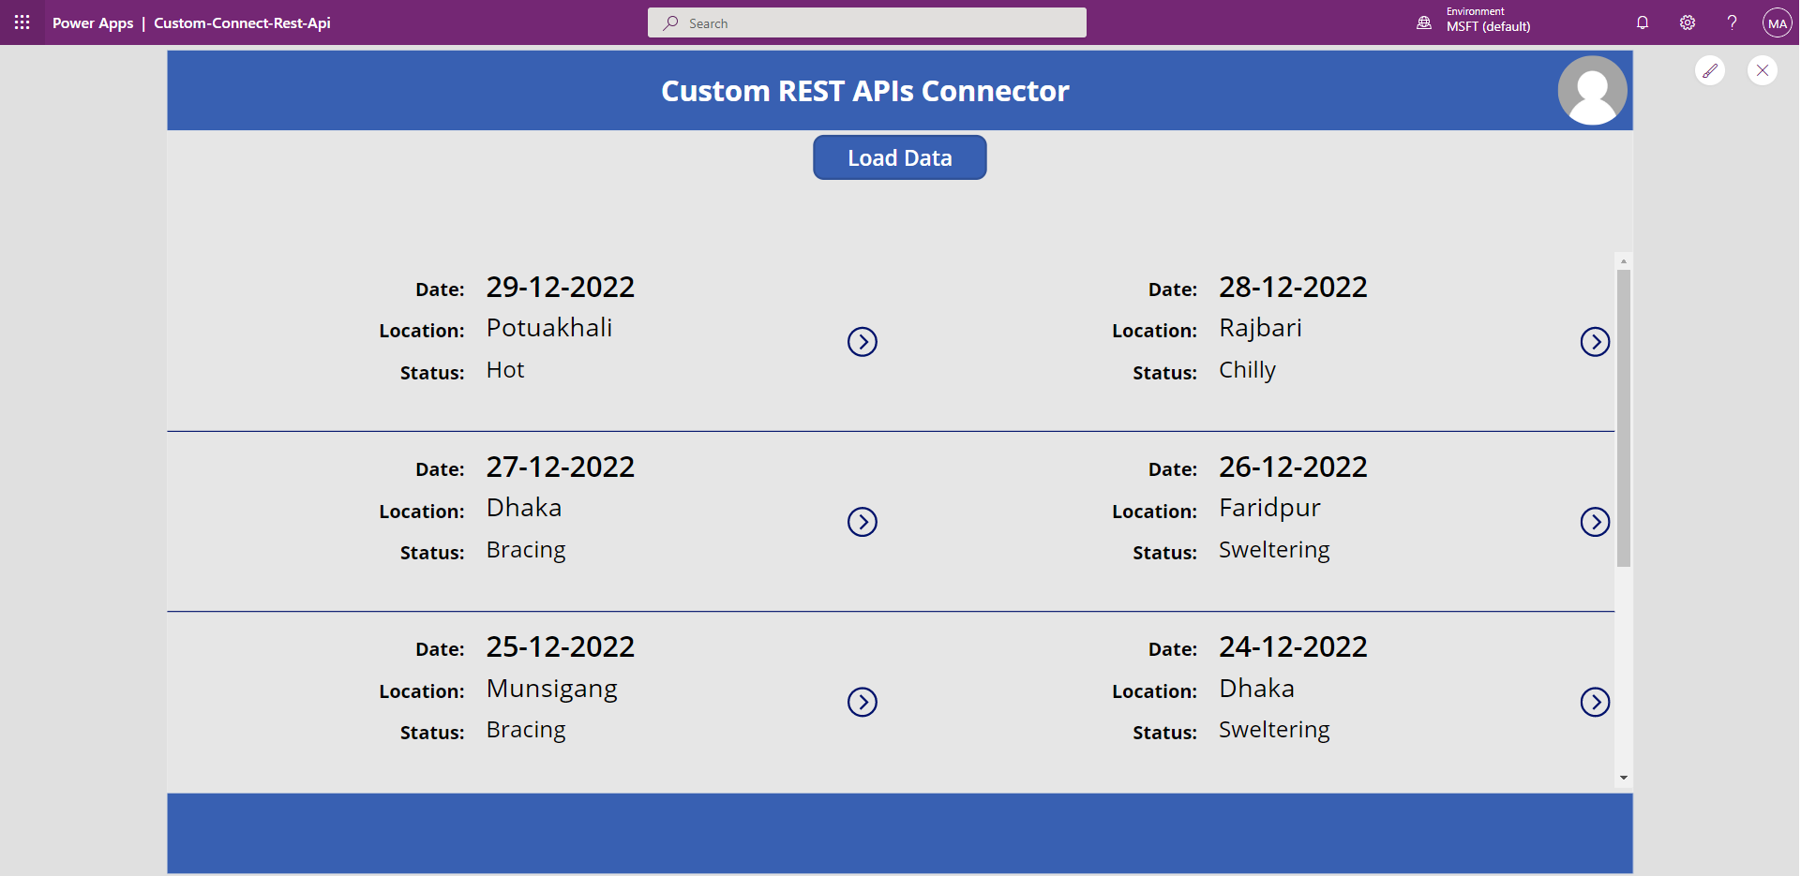The height and width of the screenshot is (876, 1801).
Task: Click the gallery scroll down arrow
Action: (1623, 778)
